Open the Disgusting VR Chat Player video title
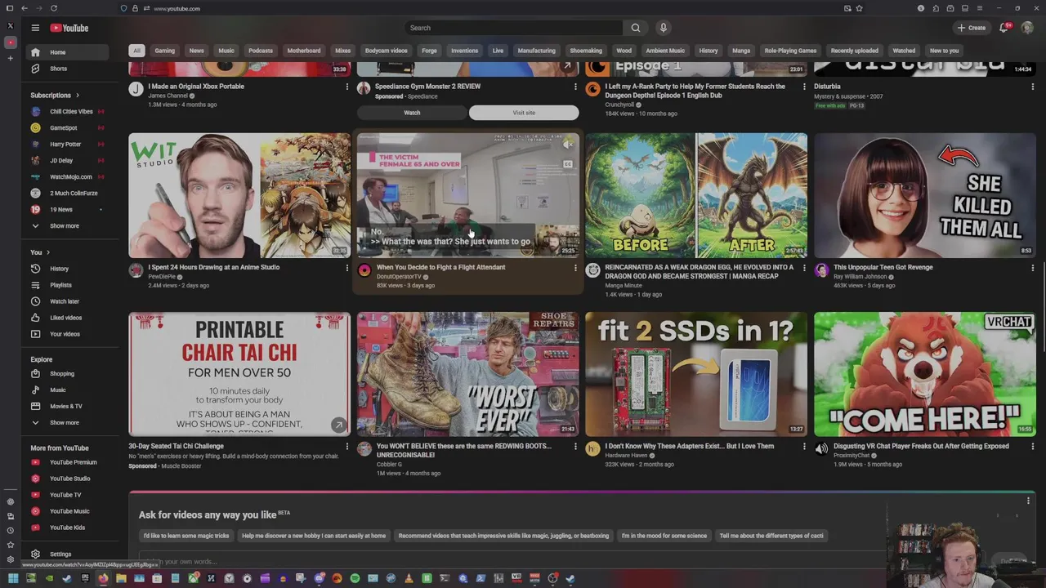Viewport: 1046px width, 588px height. tap(921, 447)
